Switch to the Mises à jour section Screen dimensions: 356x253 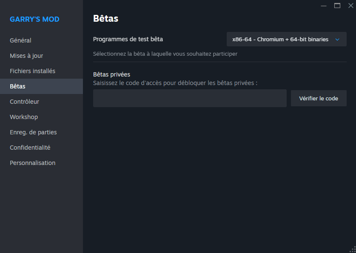tap(26, 56)
